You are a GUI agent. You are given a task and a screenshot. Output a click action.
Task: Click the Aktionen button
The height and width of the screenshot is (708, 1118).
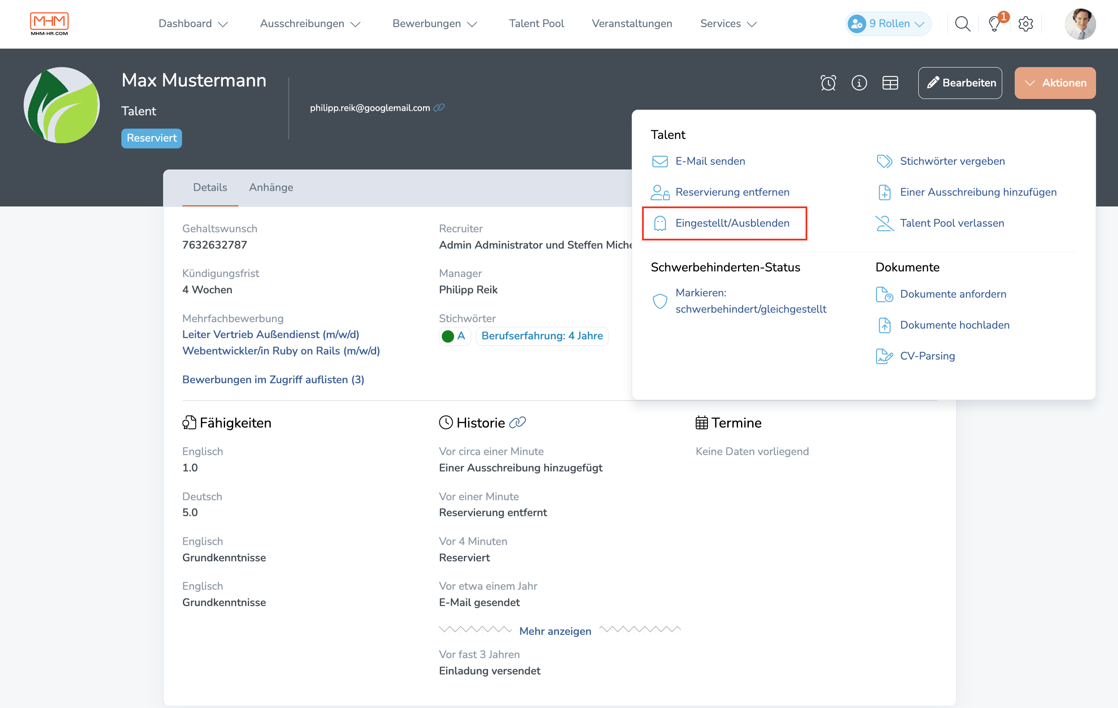(1056, 81)
